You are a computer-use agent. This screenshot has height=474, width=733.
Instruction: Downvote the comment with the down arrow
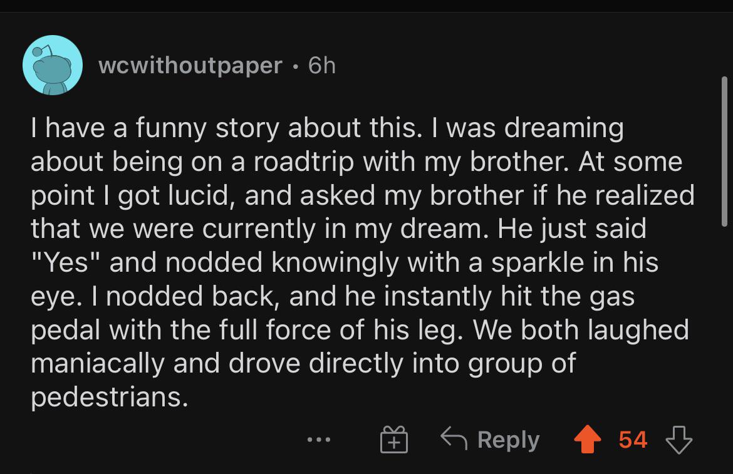(679, 439)
